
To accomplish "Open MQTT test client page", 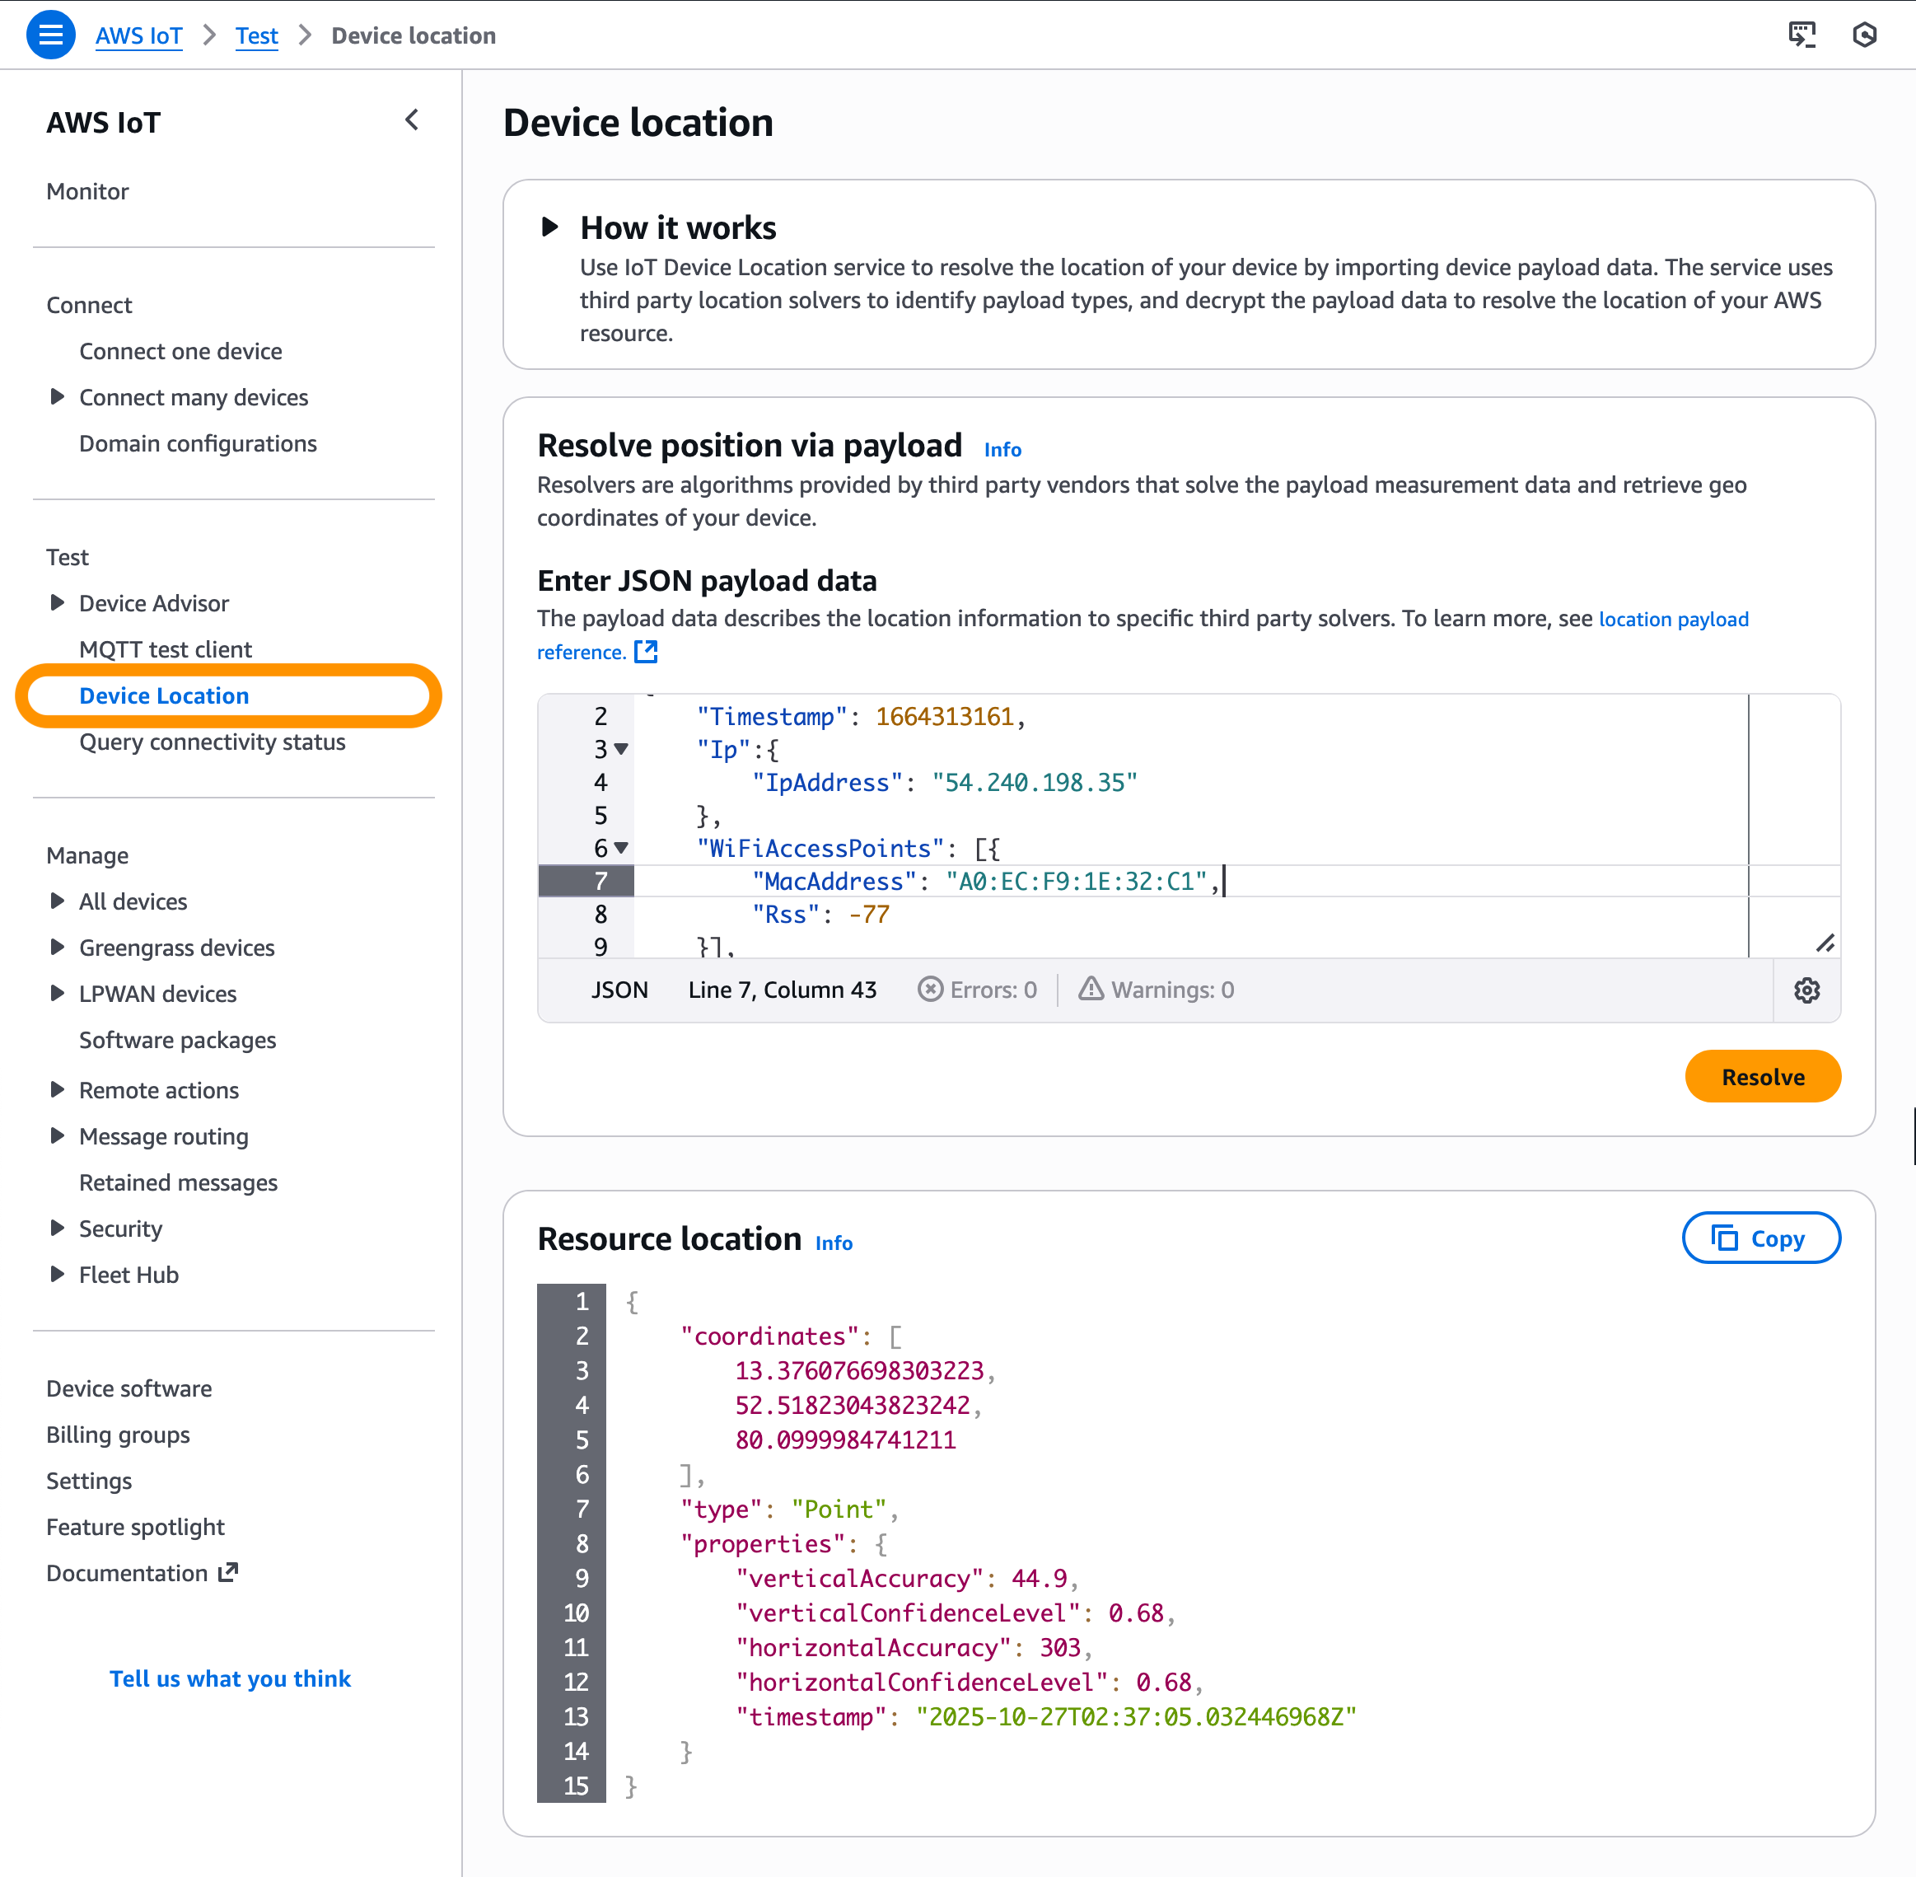I will point(166,648).
